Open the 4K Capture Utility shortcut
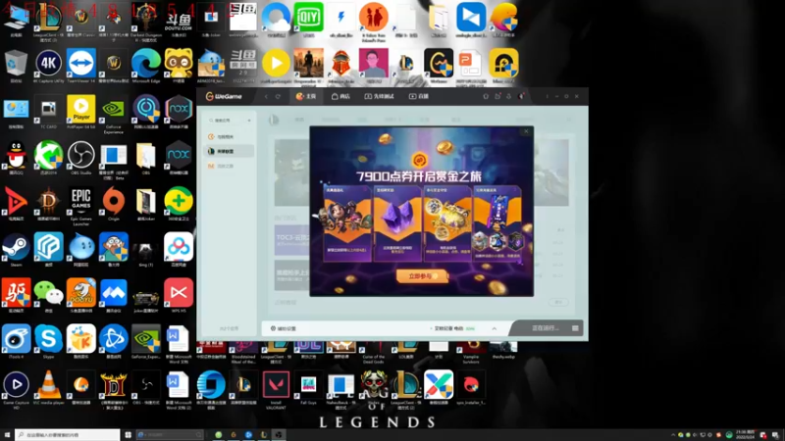Viewport: 785px width, 441px height. (x=48, y=66)
